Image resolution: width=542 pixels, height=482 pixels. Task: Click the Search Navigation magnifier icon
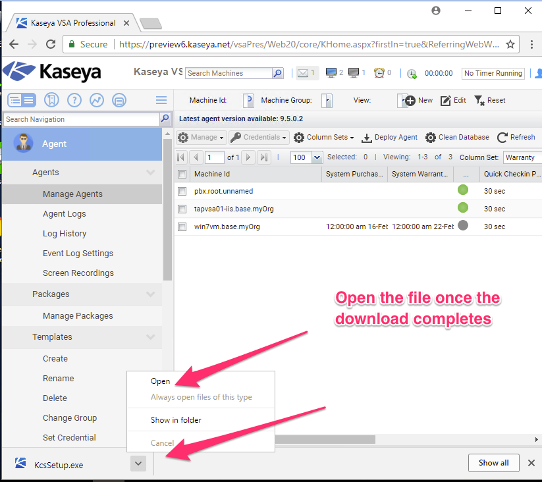pyautogui.click(x=165, y=119)
